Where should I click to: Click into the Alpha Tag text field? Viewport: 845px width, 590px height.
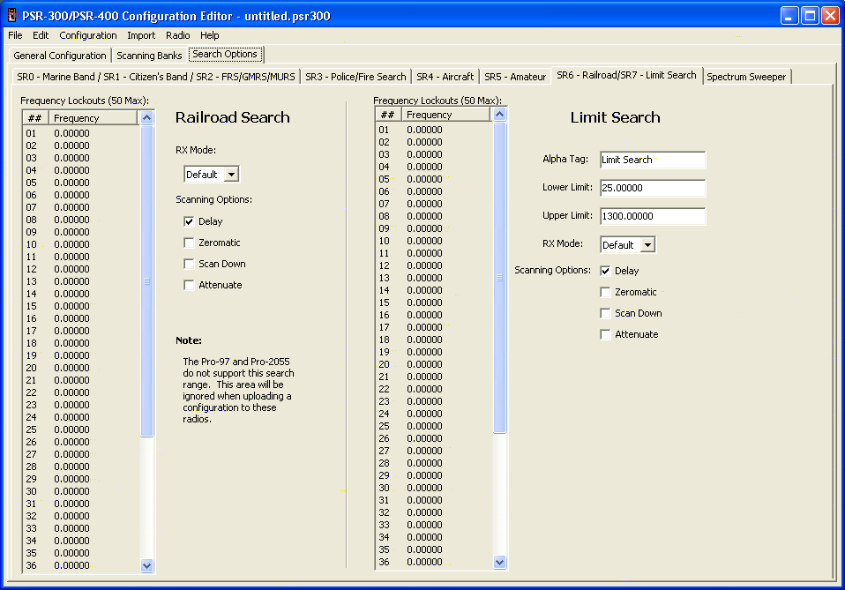click(x=652, y=160)
